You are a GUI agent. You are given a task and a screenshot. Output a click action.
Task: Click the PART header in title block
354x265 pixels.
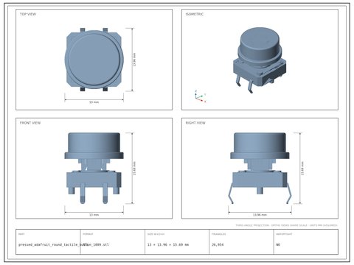[x=21, y=234]
